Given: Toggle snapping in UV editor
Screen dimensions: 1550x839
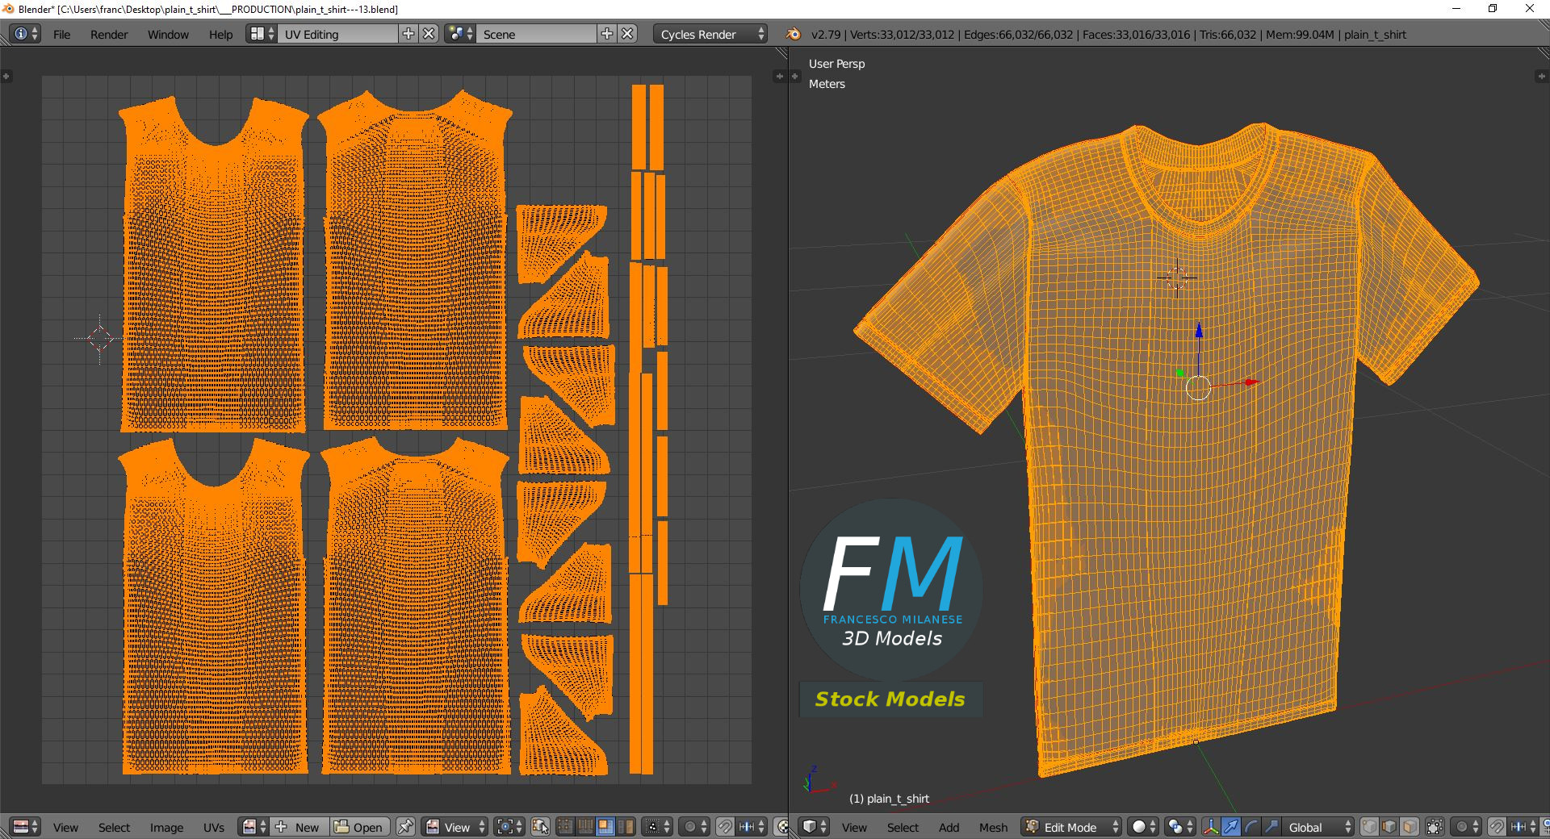Looking at the screenshot, I should pos(725,827).
